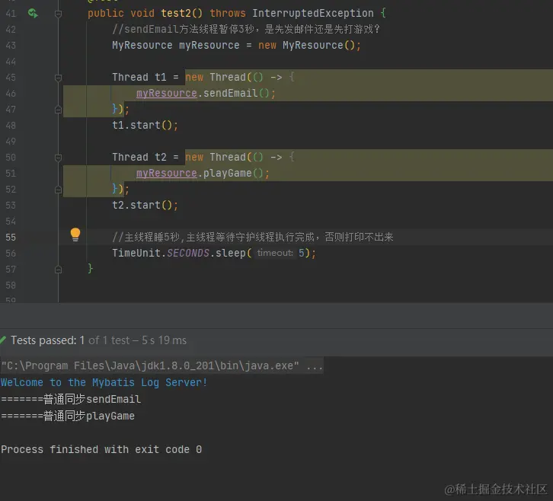Click the '5 s 19 ms' test duration text
Viewport: 553px width, 501px height.
[x=164, y=340]
